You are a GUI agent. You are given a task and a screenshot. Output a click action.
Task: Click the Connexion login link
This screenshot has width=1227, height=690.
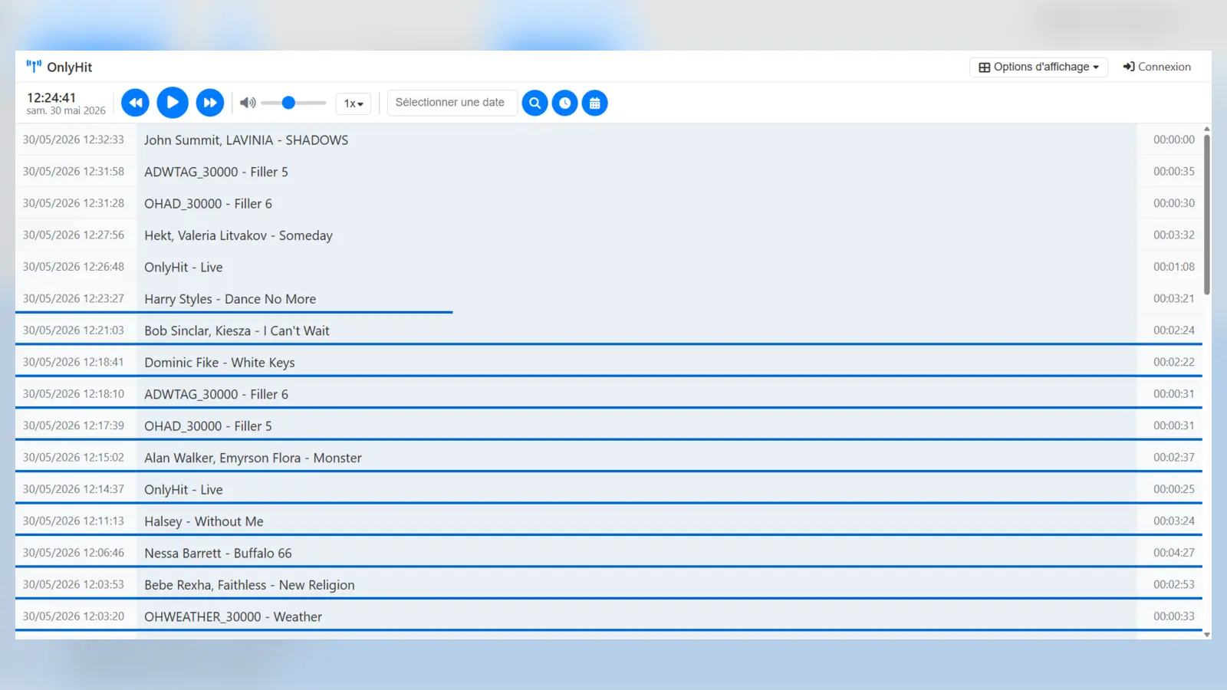tap(1157, 67)
